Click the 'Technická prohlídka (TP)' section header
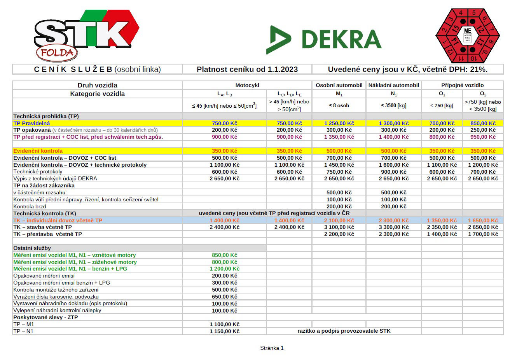This screenshot has width=517, height=358. point(46,116)
